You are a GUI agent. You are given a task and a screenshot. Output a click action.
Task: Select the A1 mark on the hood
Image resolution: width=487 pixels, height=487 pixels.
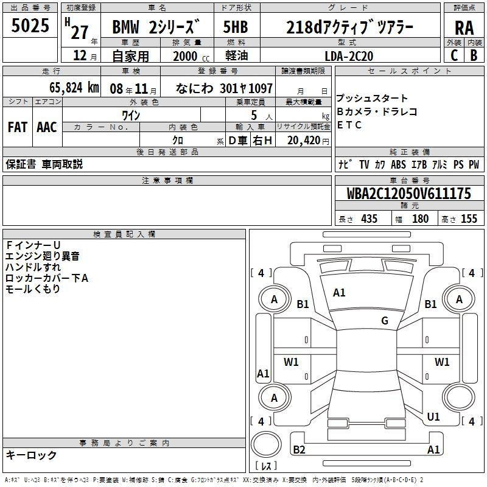(339, 293)
